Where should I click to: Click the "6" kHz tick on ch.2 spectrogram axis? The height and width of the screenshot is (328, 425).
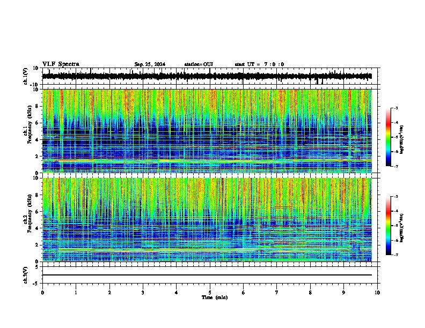click(38, 212)
